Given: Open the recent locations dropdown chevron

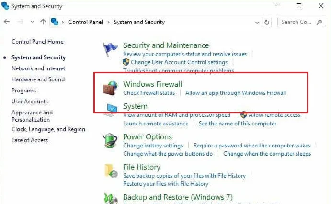Looking at the screenshot, I should [32, 22].
